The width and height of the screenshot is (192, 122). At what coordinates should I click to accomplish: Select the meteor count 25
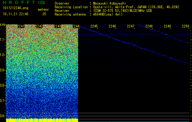click(x=44, y=14)
